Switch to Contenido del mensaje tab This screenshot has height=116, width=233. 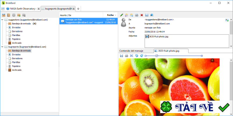tap(131, 51)
